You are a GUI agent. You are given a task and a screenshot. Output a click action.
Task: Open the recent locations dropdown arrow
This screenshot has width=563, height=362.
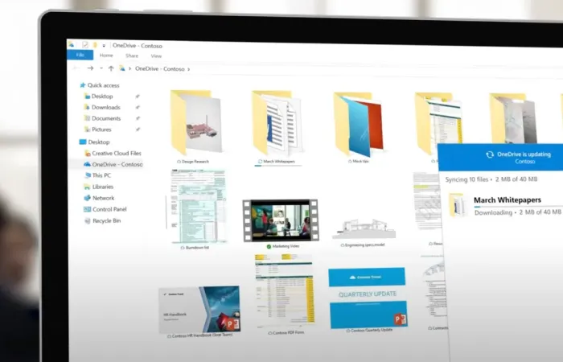101,68
